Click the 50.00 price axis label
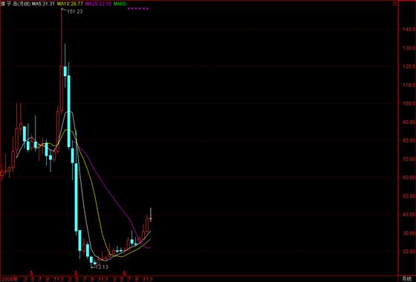Screen dimensions: 416x282 coord(409,196)
